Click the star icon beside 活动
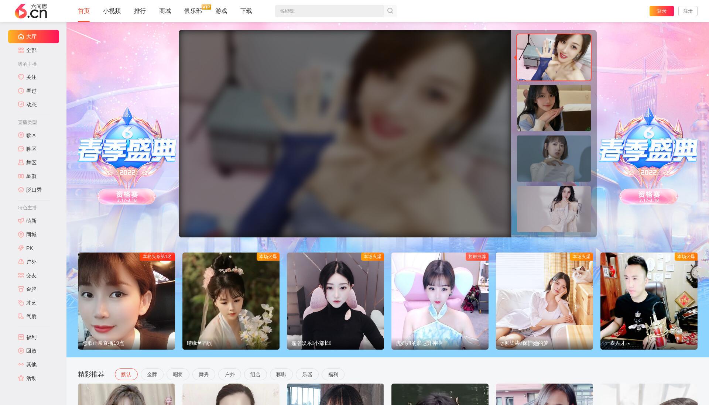709x405 pixels. pos(21,378)
